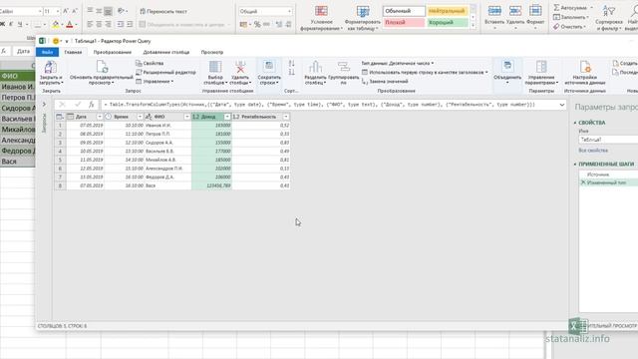Click the Refresh Preview icon
Viewport: 638px width, 359px height.
102,67
